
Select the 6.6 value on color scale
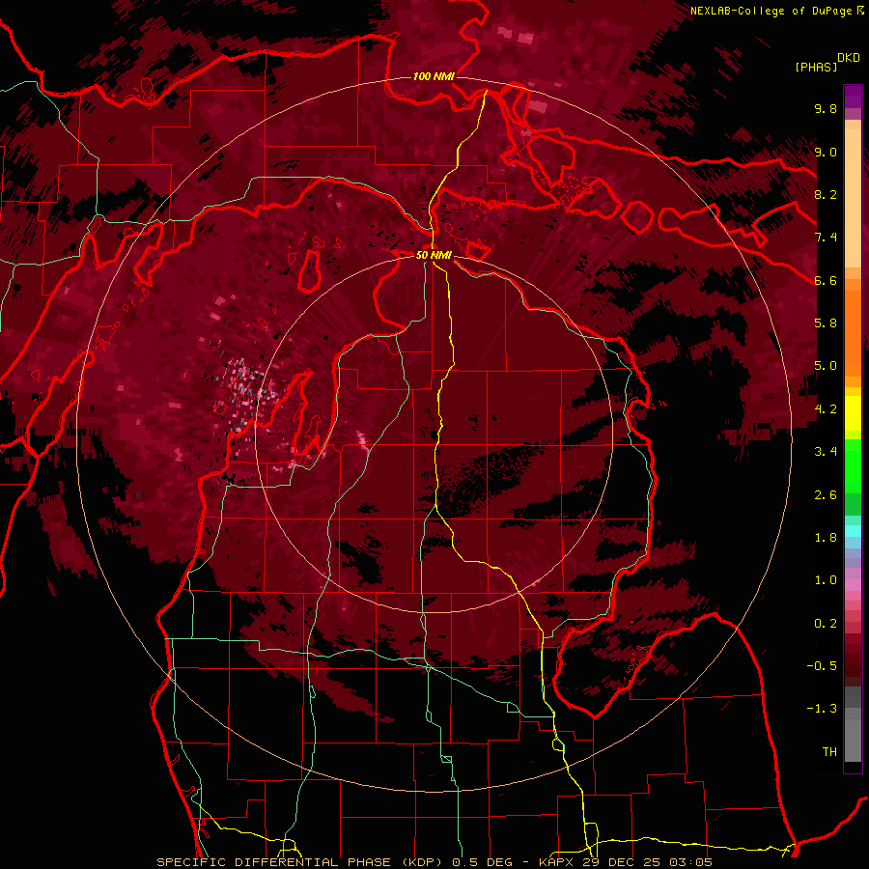coord(826,280)
